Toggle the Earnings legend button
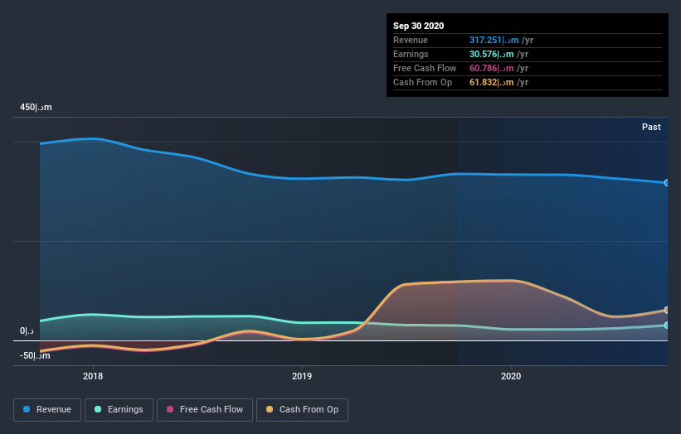Image resolution: width=681 pixels, height=434 pixels. pyautogui.click(x=119, y=410)
